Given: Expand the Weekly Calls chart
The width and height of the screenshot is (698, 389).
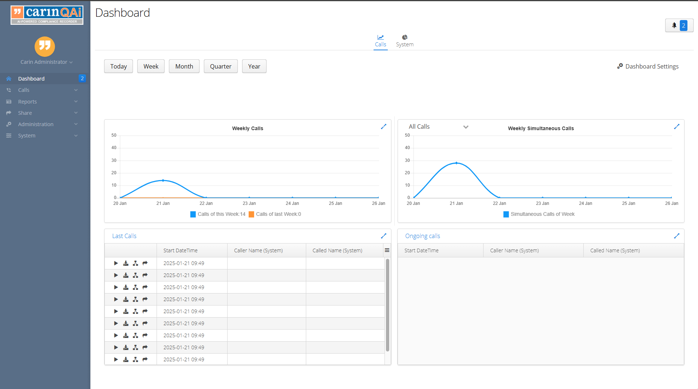Looking at the screenshot, I should point(383,127).
